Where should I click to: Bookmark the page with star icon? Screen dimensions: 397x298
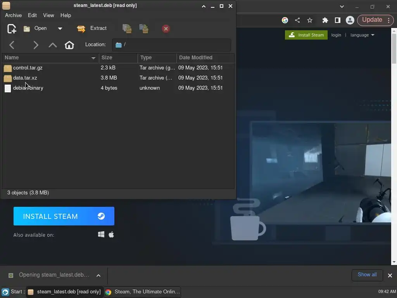pos(310,20)
